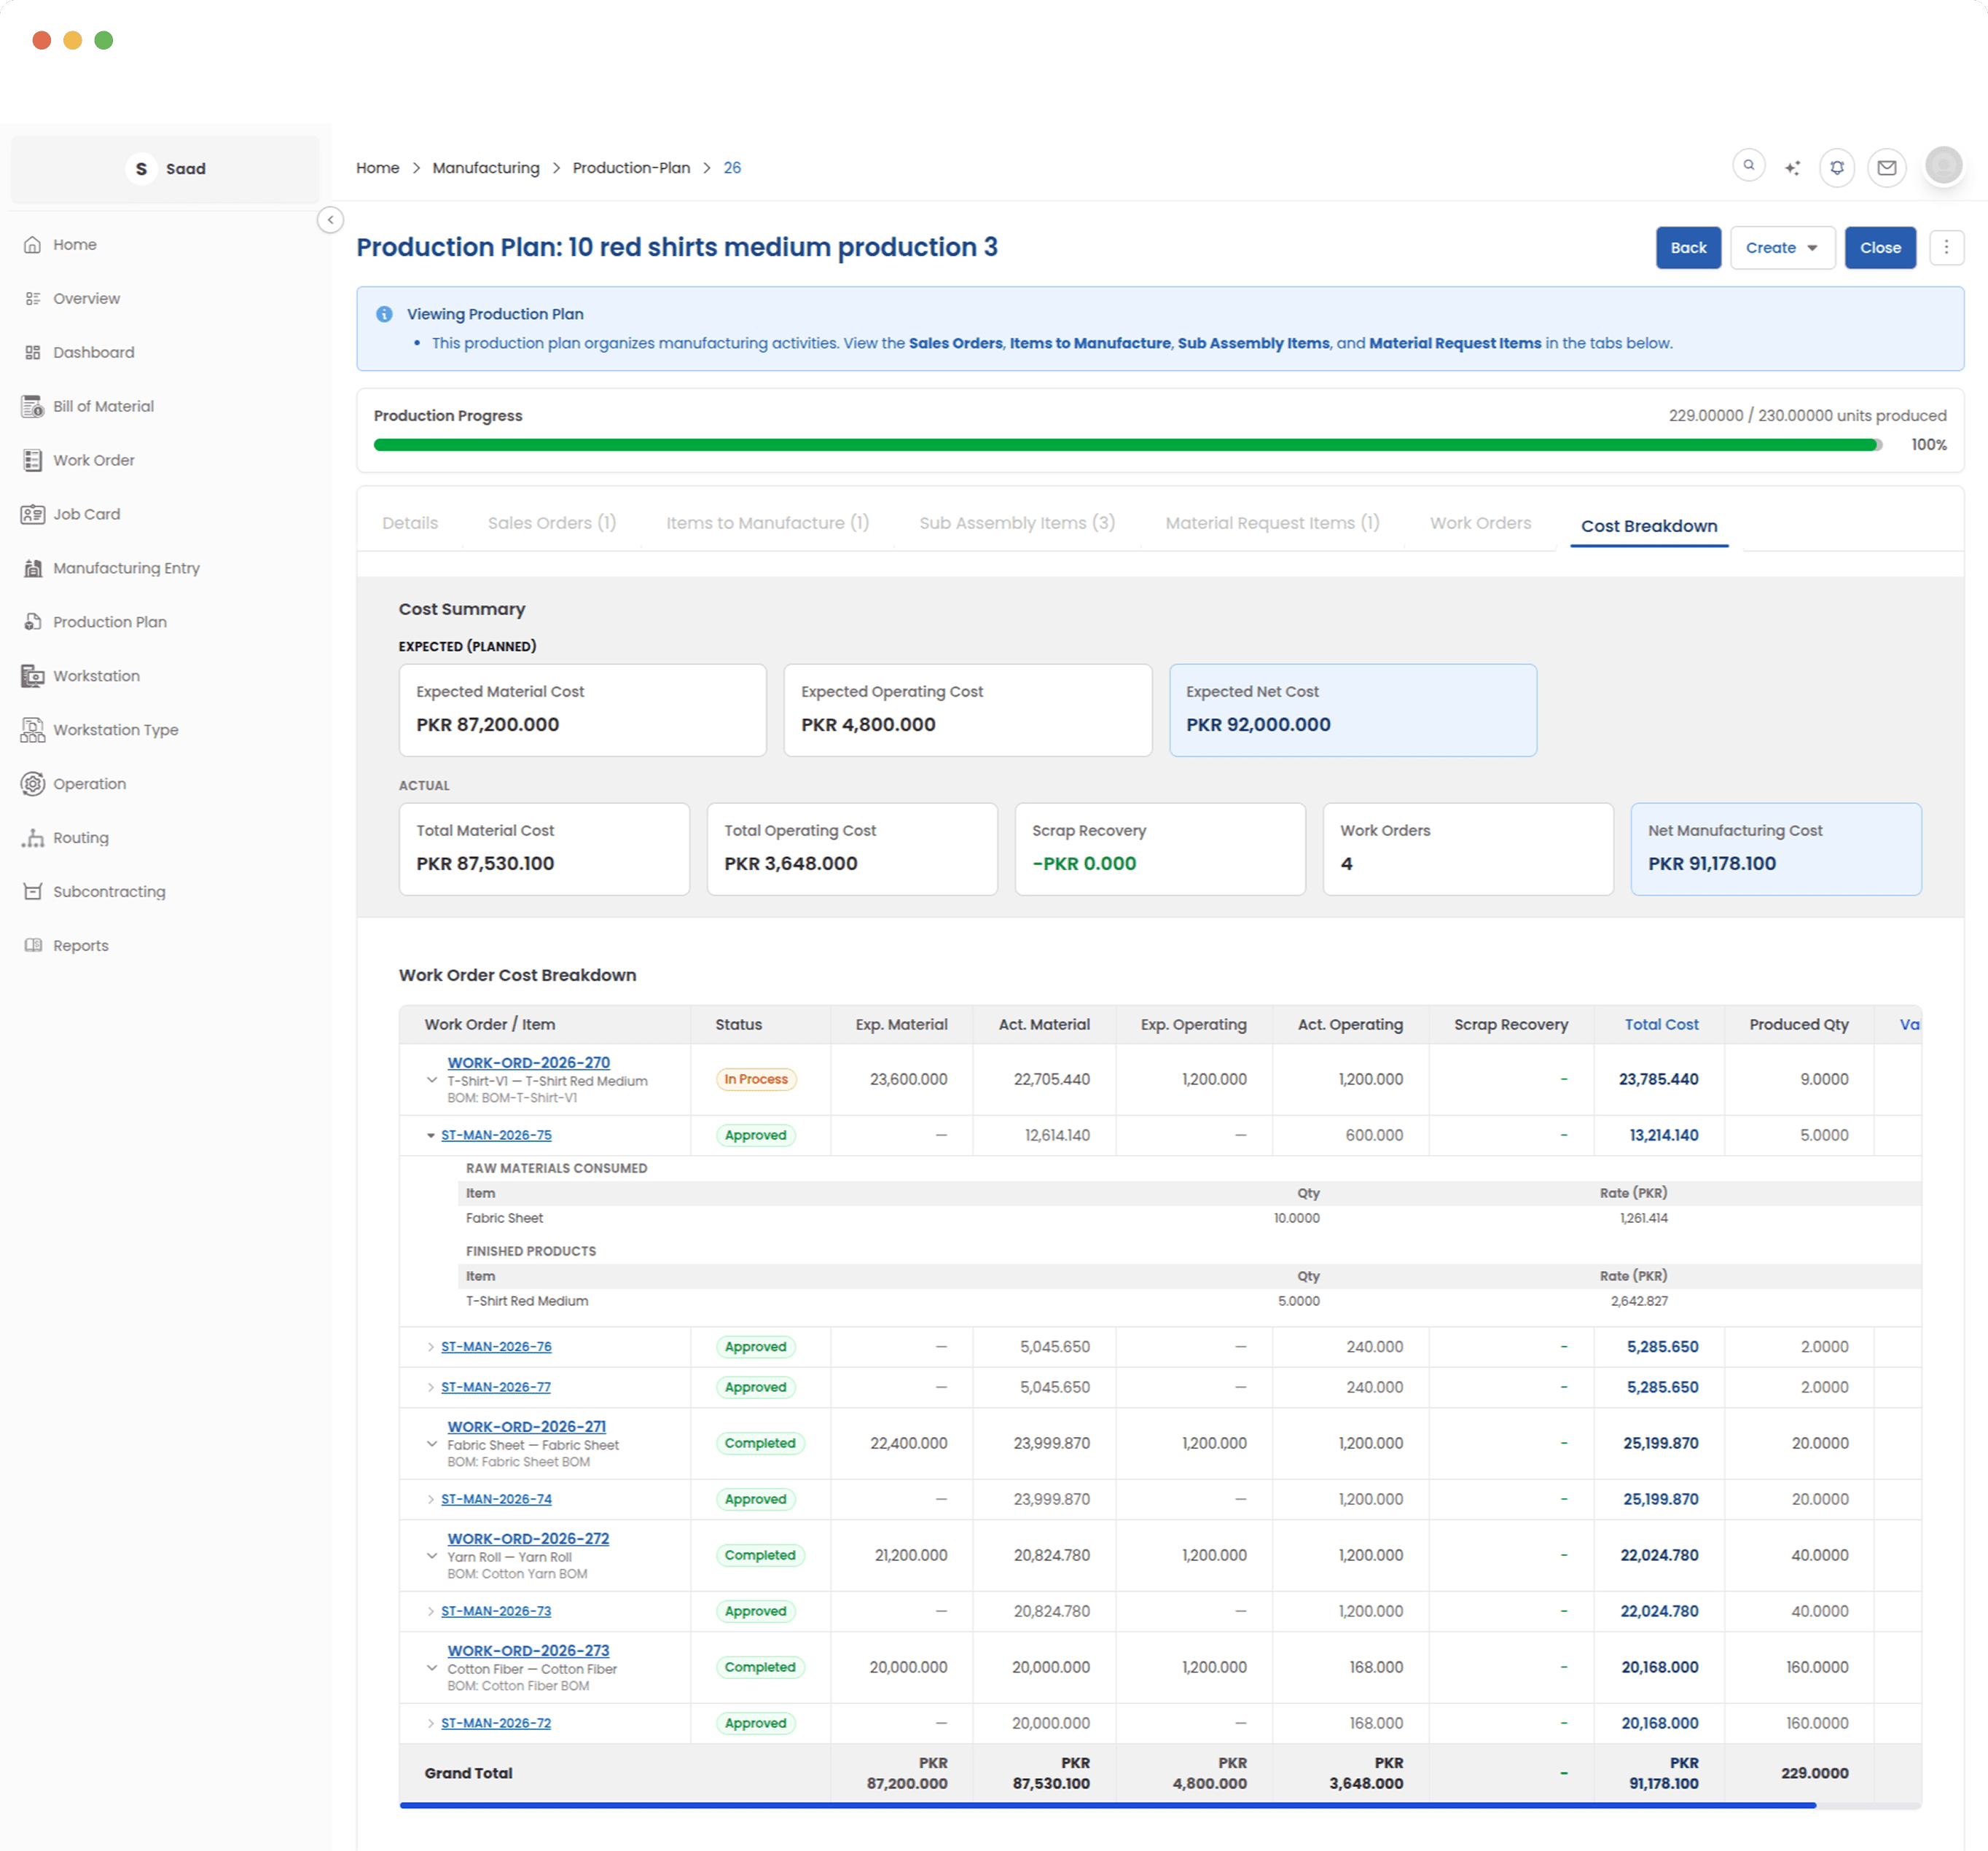Open notifications bell icon

pos(1837,168)
